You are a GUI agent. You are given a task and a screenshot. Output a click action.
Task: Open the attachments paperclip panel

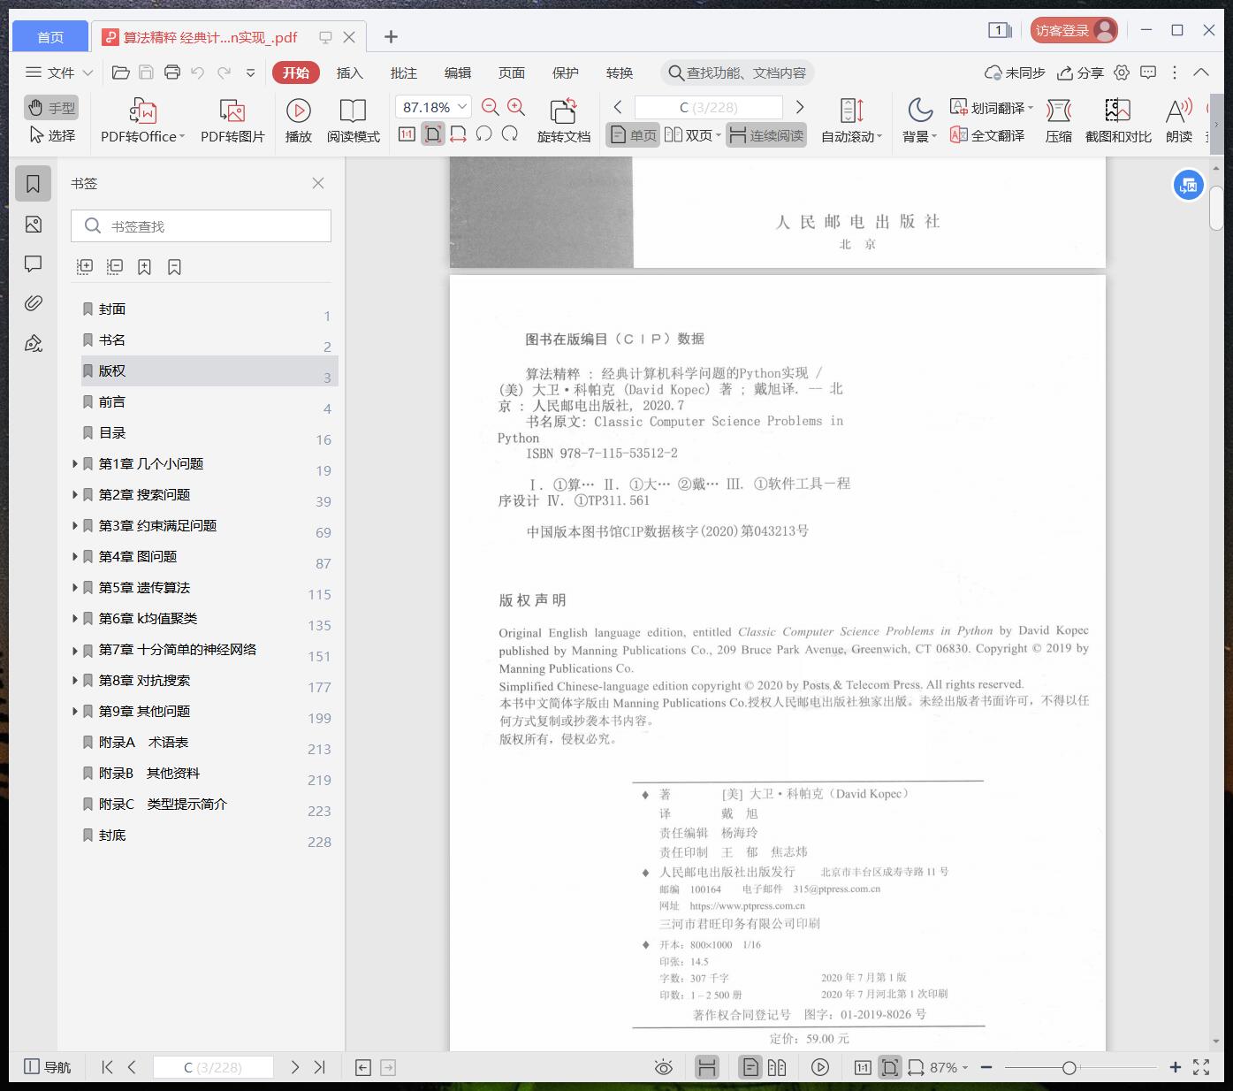tap(34, 303)
